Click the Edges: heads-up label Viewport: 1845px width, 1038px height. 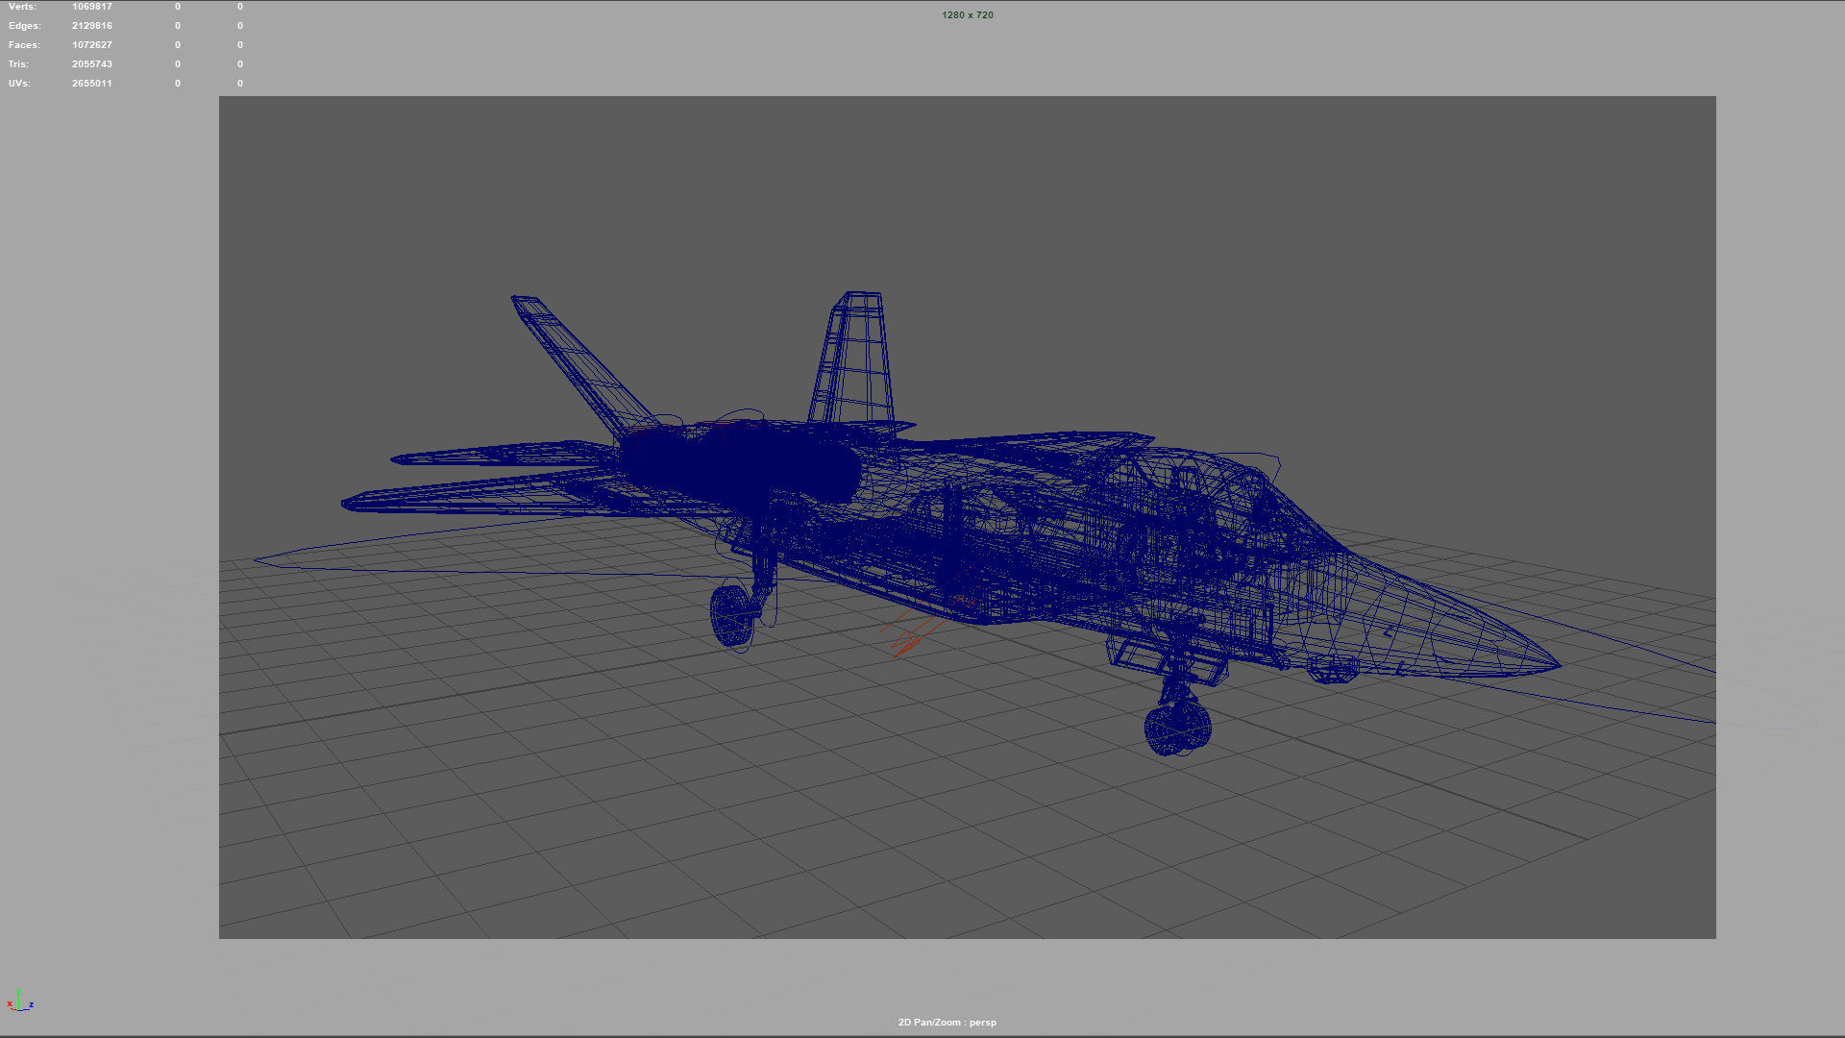click(25, 26)
